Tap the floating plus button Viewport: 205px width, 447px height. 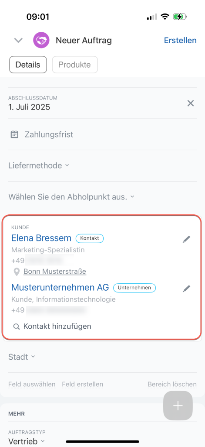click(178, 406)
